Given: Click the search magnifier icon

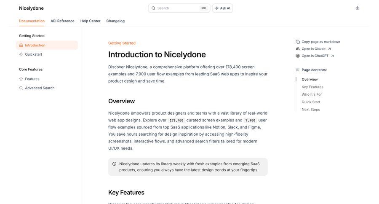Looking at the screenshot, I should [153, 8].
